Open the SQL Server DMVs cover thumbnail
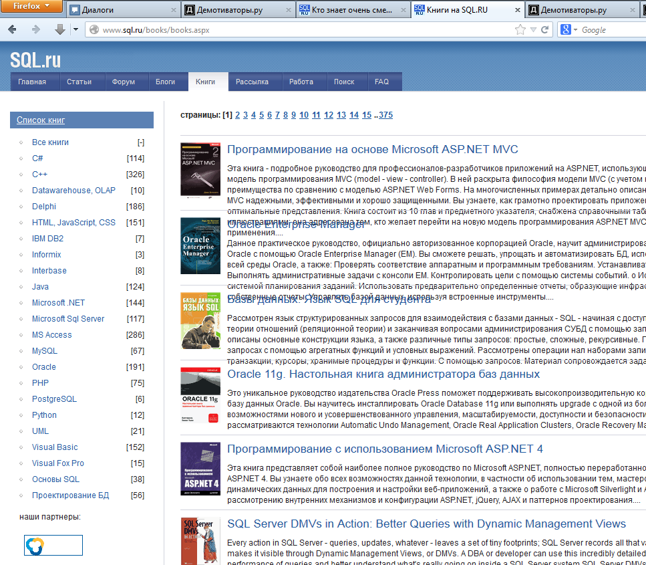 click(x=200, y=541)
